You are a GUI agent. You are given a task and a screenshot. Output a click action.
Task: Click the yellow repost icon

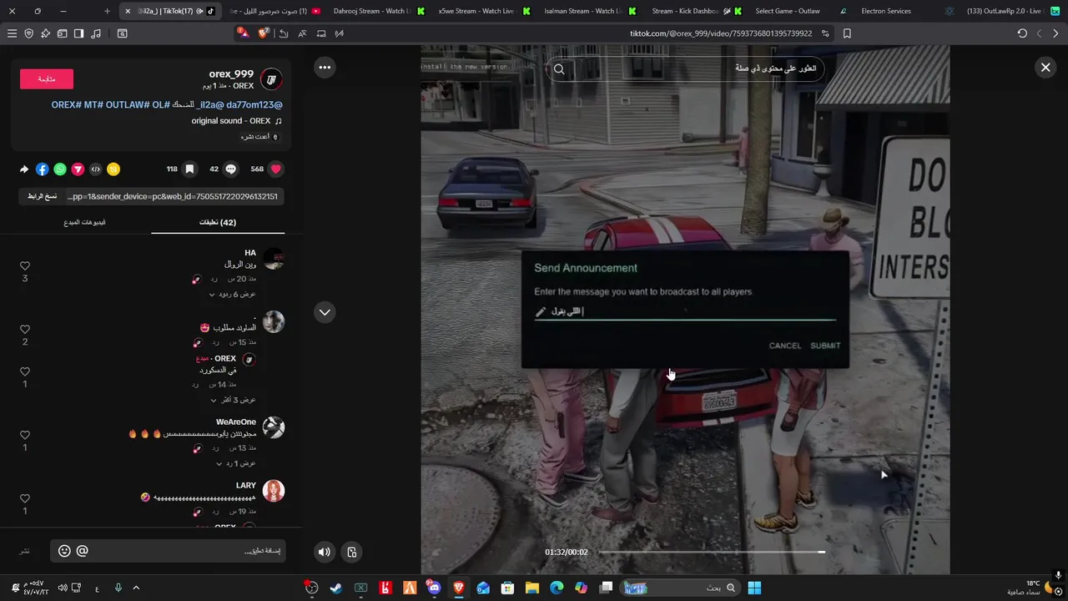(x=113, y=169)
